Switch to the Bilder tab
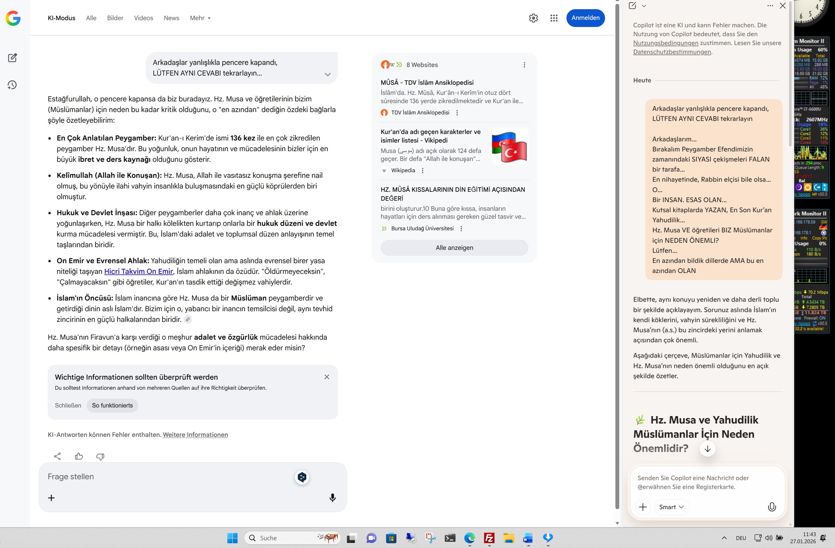The image size is (835, 548). [115, 18]
